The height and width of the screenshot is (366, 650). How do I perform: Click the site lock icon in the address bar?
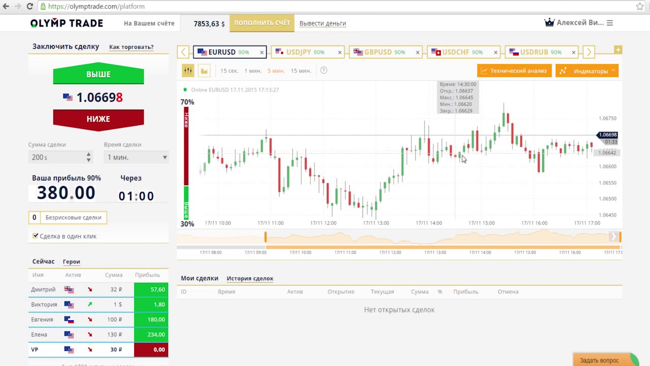(x=43, y=7)
